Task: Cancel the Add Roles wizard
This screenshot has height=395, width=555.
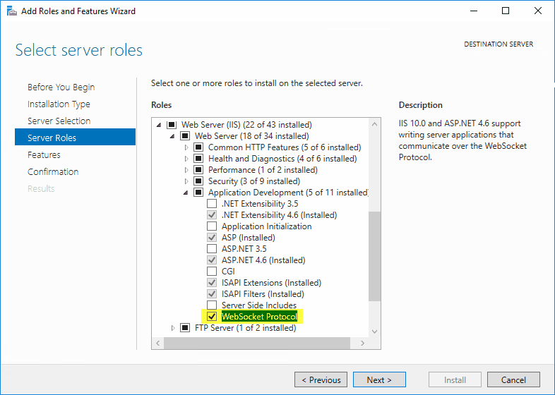Action: [x=513, y=379]
